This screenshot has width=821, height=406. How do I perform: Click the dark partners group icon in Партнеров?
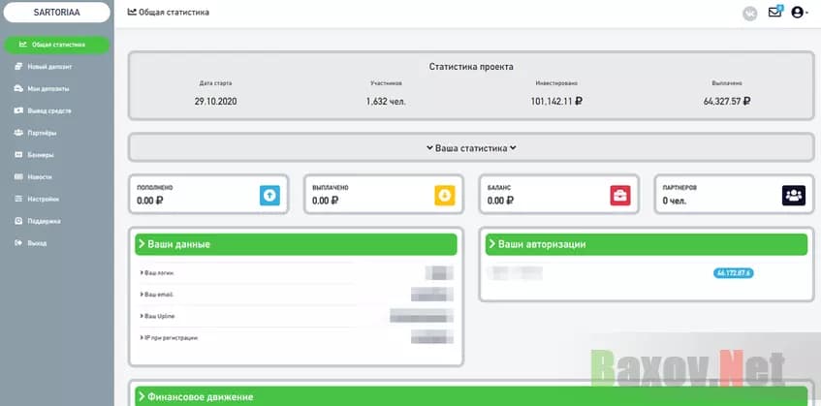(794, 195)
